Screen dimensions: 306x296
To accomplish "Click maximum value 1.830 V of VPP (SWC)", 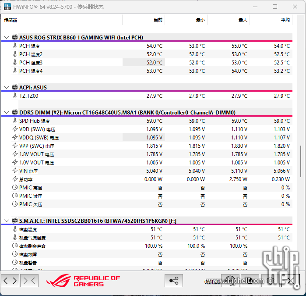I will pos(239,146).
